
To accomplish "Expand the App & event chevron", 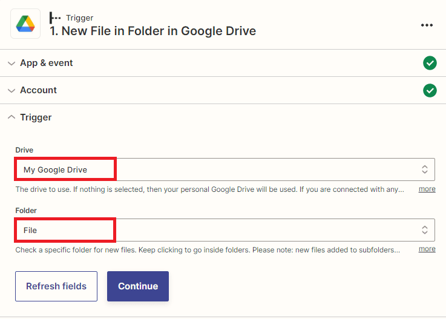I will click(x=11, y=63).
